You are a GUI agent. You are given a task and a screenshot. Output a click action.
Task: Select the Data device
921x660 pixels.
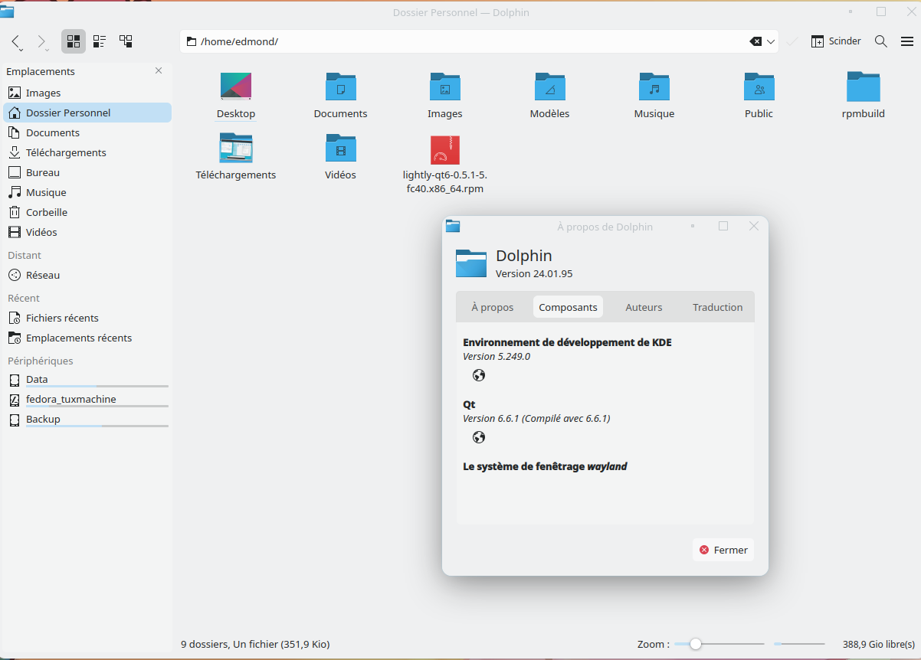[87, 380]
